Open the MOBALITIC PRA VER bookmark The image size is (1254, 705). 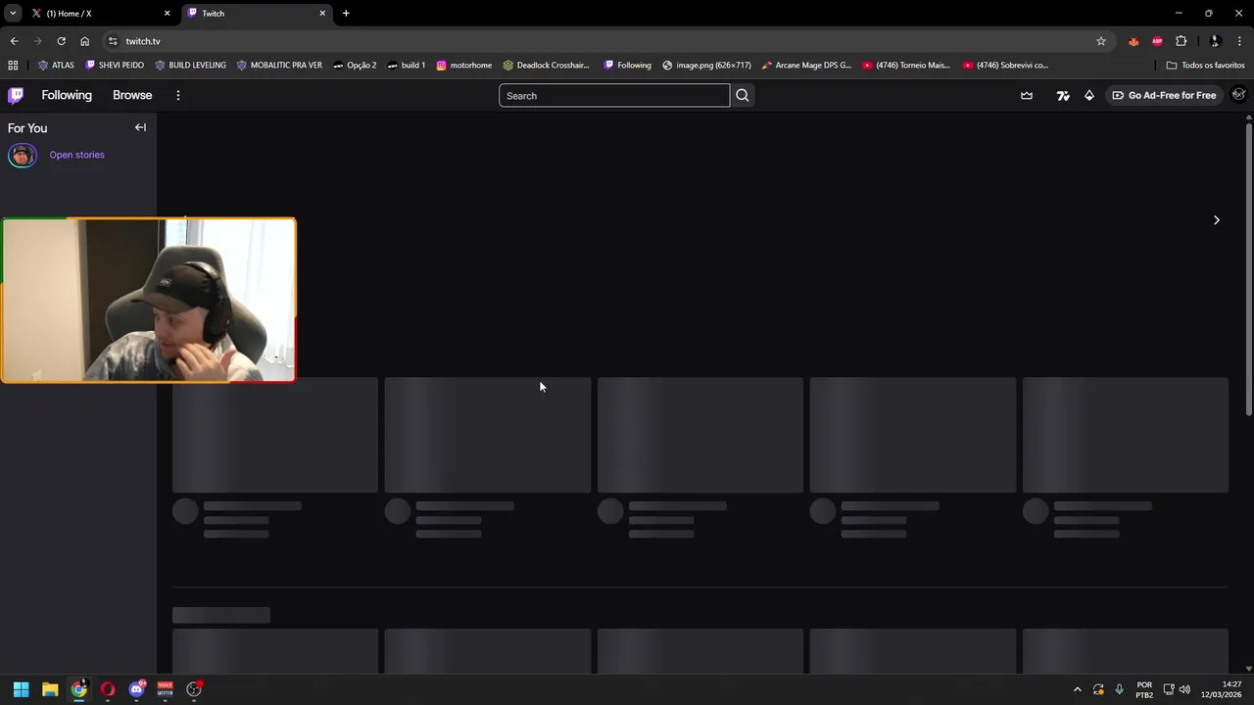tap(279, 66)
